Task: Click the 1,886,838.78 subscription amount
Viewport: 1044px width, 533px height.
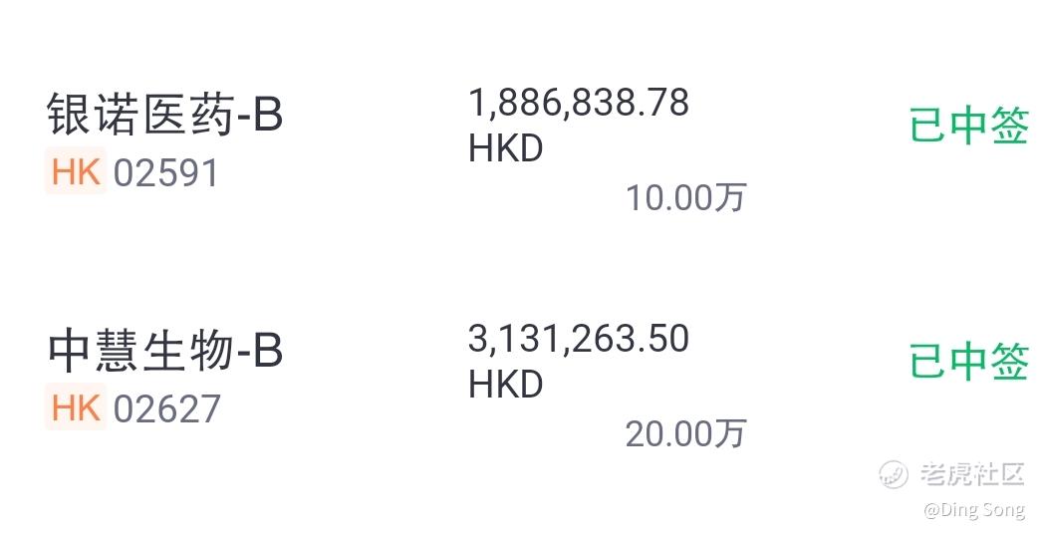Action: pyautogui.click(x=579, y=103)
